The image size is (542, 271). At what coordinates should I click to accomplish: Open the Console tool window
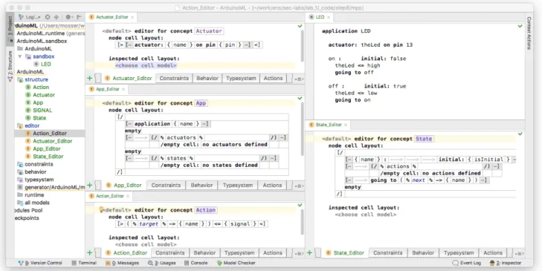click(x=196, y=263)
